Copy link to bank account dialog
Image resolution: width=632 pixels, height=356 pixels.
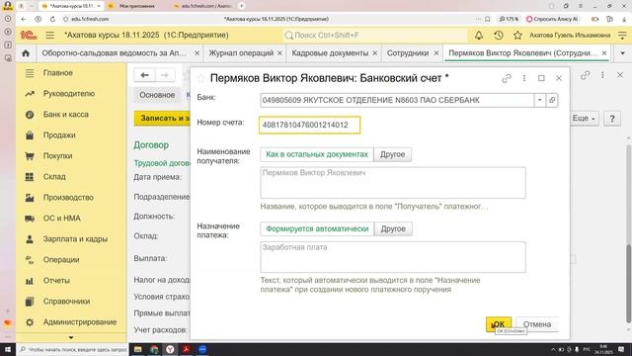point(507,78)
